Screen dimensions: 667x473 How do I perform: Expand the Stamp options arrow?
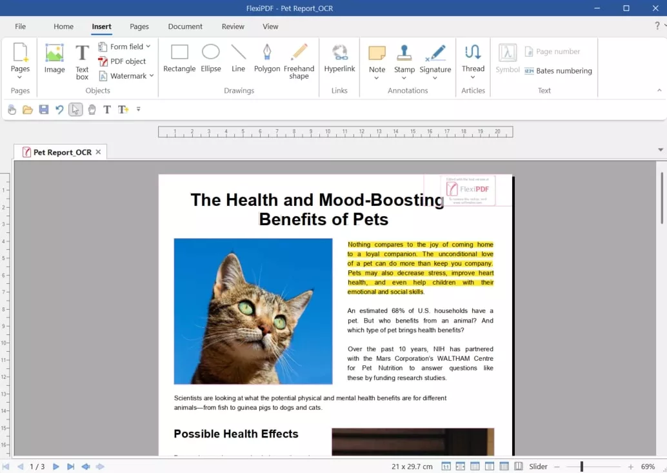[404, 78]
